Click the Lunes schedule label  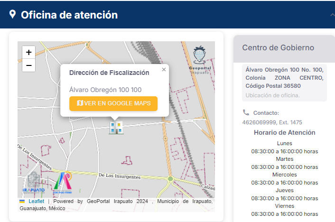click(x=284, y=143)
